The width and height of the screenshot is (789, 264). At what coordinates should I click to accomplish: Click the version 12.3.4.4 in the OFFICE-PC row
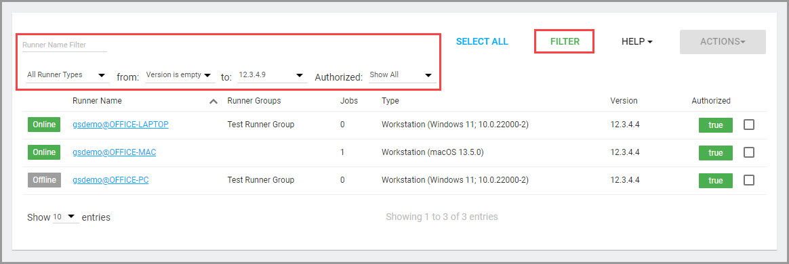tap(626, 179)
